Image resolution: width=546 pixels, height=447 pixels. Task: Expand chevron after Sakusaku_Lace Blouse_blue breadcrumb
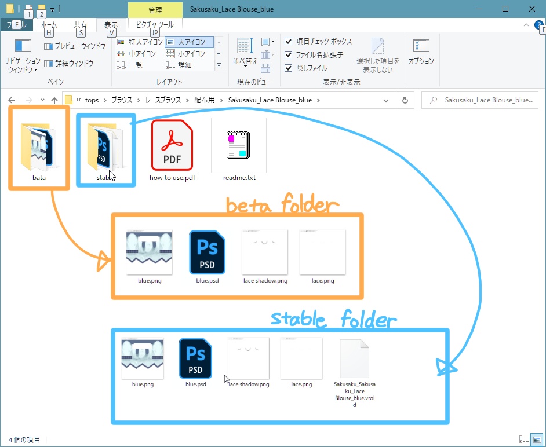click(318, 100)
